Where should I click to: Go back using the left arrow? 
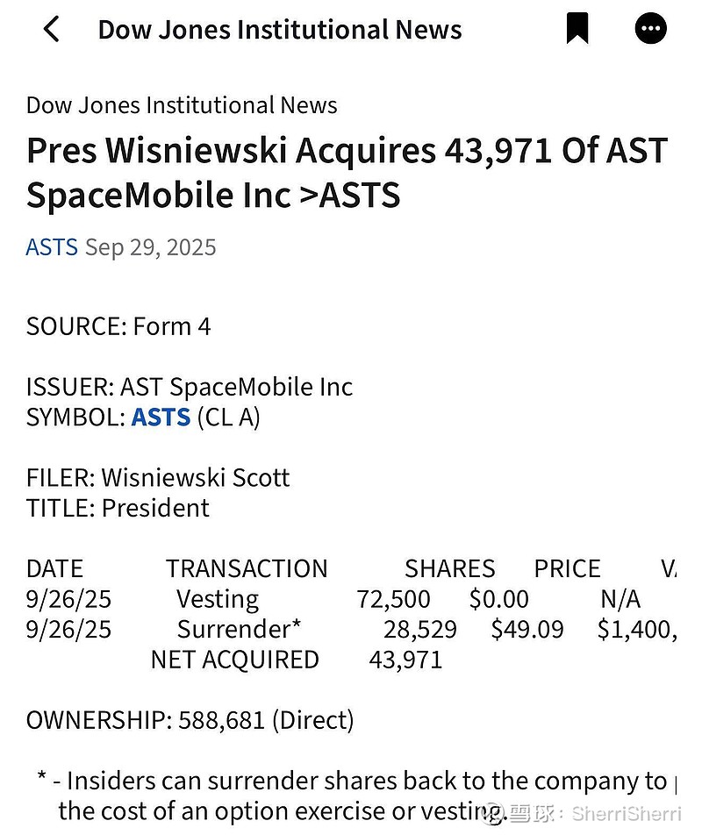[51, 29]
